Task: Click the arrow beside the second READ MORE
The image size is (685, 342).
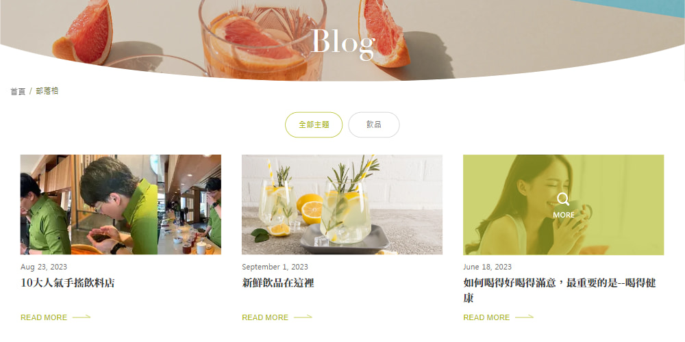Action: coord(303,317)
